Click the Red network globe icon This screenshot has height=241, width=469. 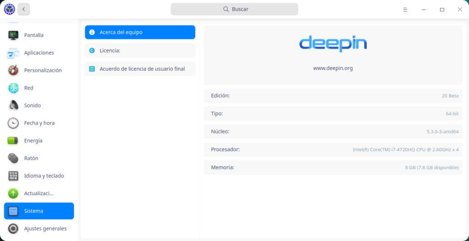pos(13,88)
